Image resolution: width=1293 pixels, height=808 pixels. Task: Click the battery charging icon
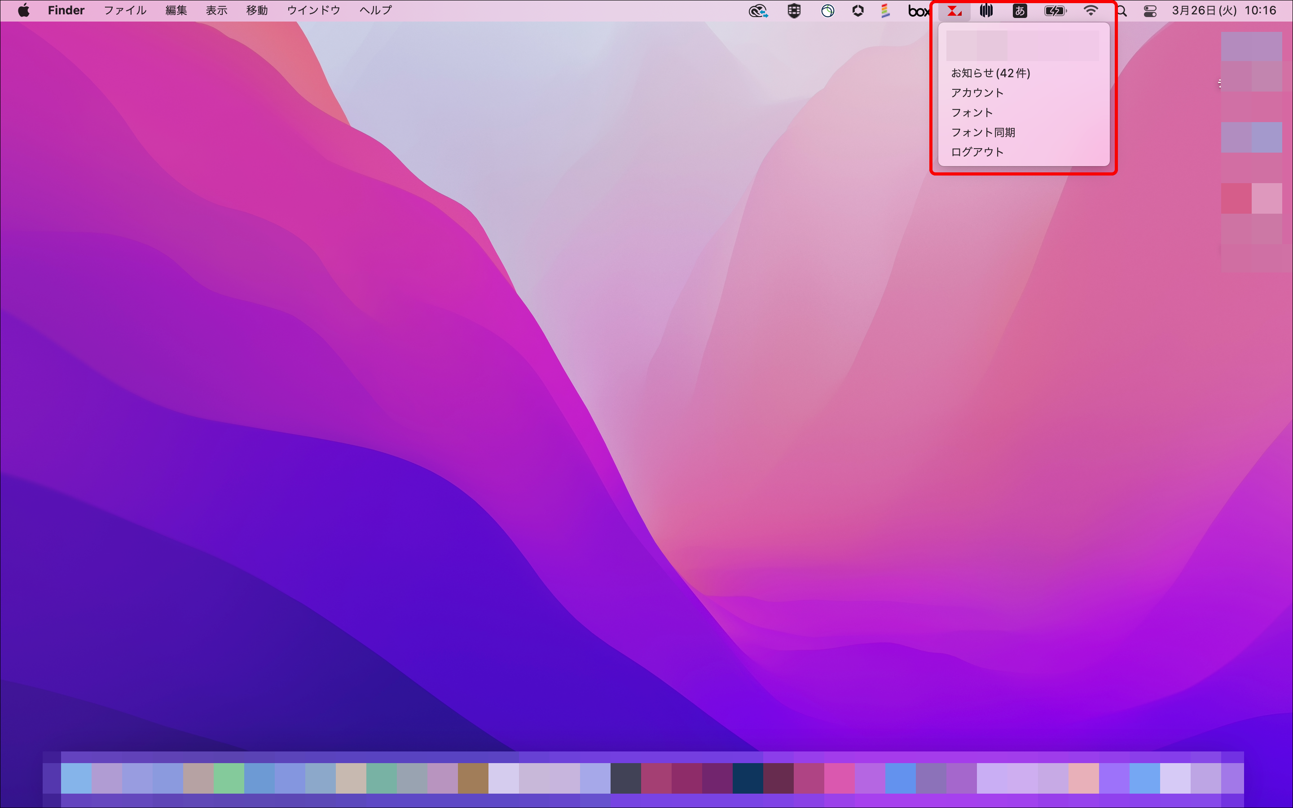click(x=1055, y=11)
